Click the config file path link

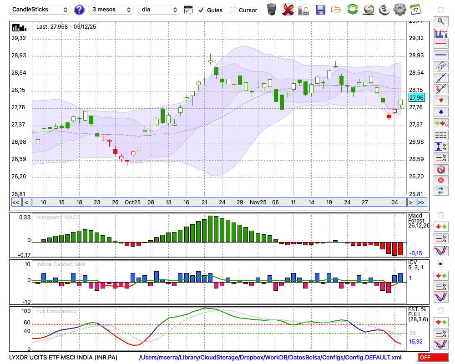tap(270, 357)
